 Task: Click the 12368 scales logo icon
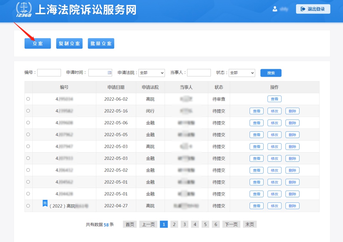click(x=24, y=10)
